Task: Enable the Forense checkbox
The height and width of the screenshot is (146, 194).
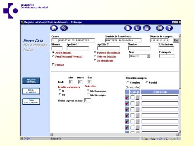Action: coord(53,64)
